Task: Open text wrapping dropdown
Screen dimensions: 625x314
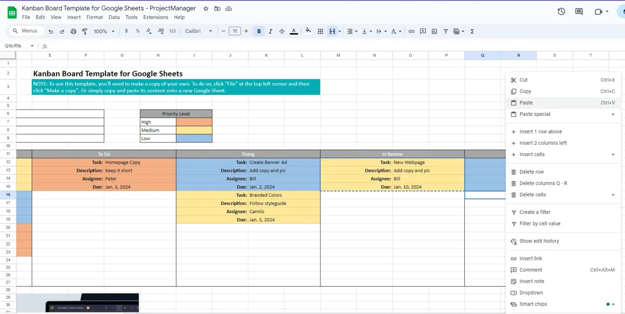Action: click(x=381, y=31)
